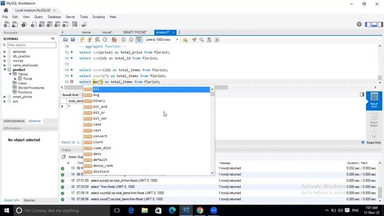This screenshot has height=216, width=384.
Task: Click the Windows Start button
Action: tap(7, 211)
